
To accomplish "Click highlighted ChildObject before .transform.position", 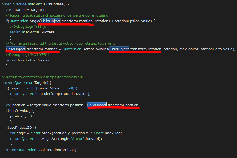I will [97, 105].
